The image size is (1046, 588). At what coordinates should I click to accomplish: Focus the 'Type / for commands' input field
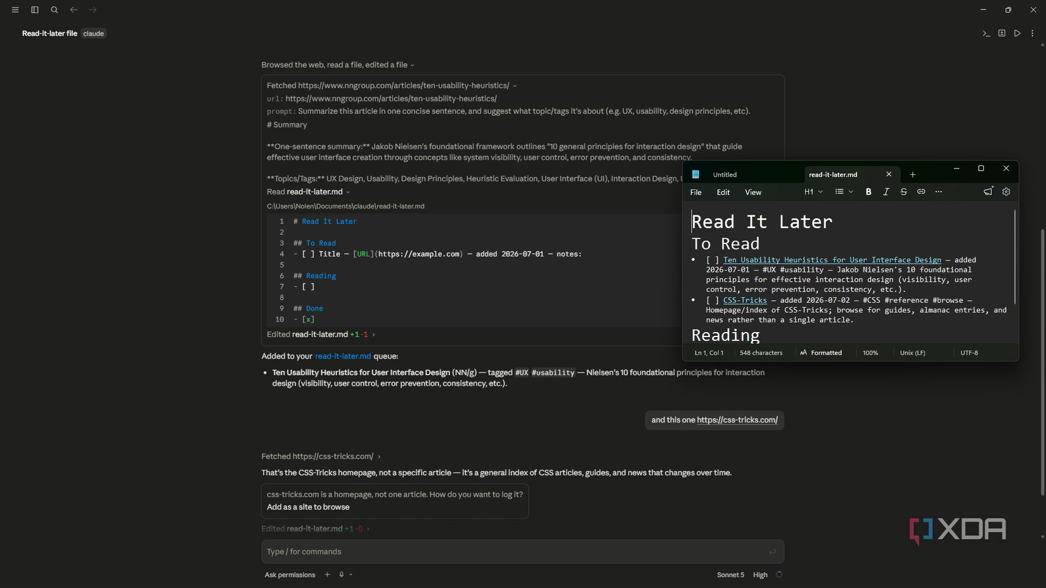coord(522,552)
